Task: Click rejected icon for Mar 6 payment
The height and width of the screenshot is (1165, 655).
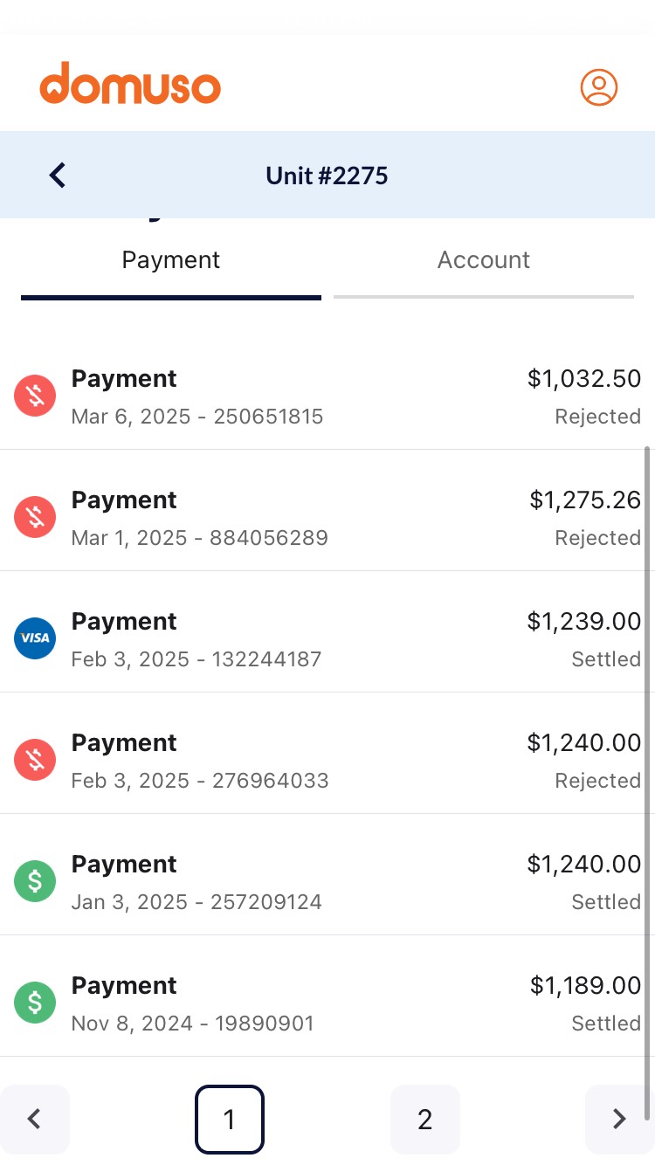Action: [x=35, y=396]
